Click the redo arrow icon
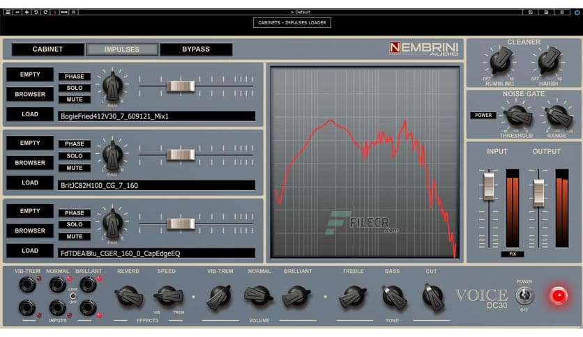 coord(45,13)
